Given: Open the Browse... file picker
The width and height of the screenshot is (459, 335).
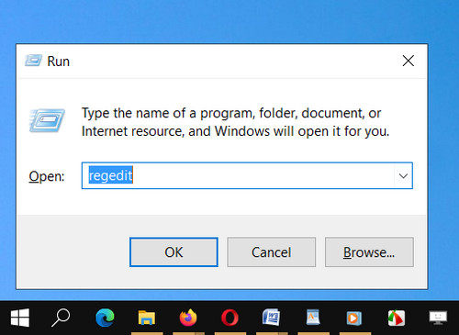Looking at the screenshot, I should pyautogui.click(x=369, y=252).
